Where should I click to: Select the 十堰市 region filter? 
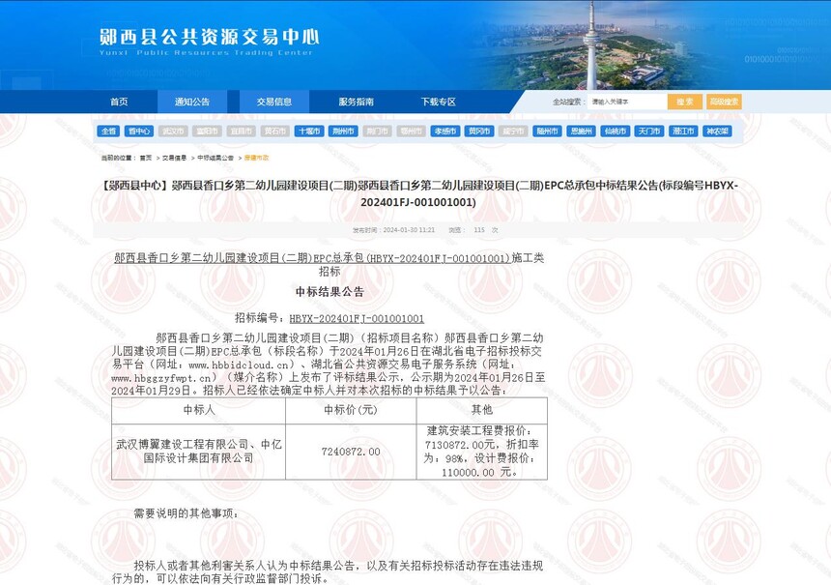[x=309, y=131]
